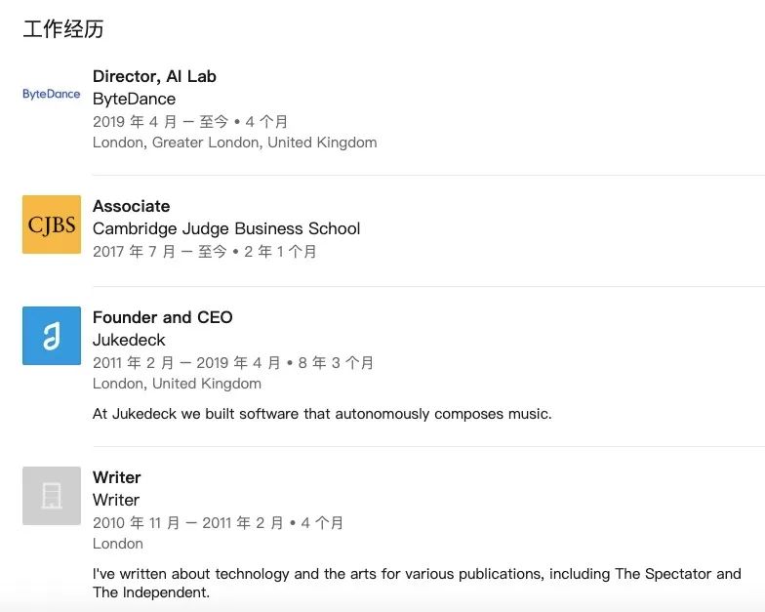Image resolution: width=765 pixels, height=612 pixels.
Task: Click the Jukedeck autonomously composes music description
Action: point(322,414)
